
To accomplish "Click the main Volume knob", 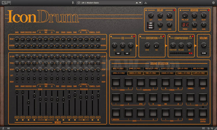I will (x=204, y=45).
